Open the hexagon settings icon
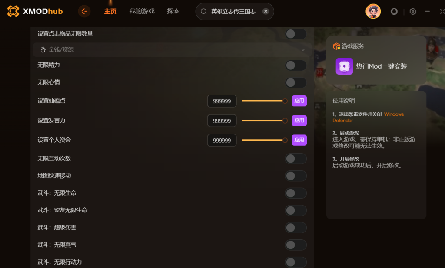 tap(413, 12)
